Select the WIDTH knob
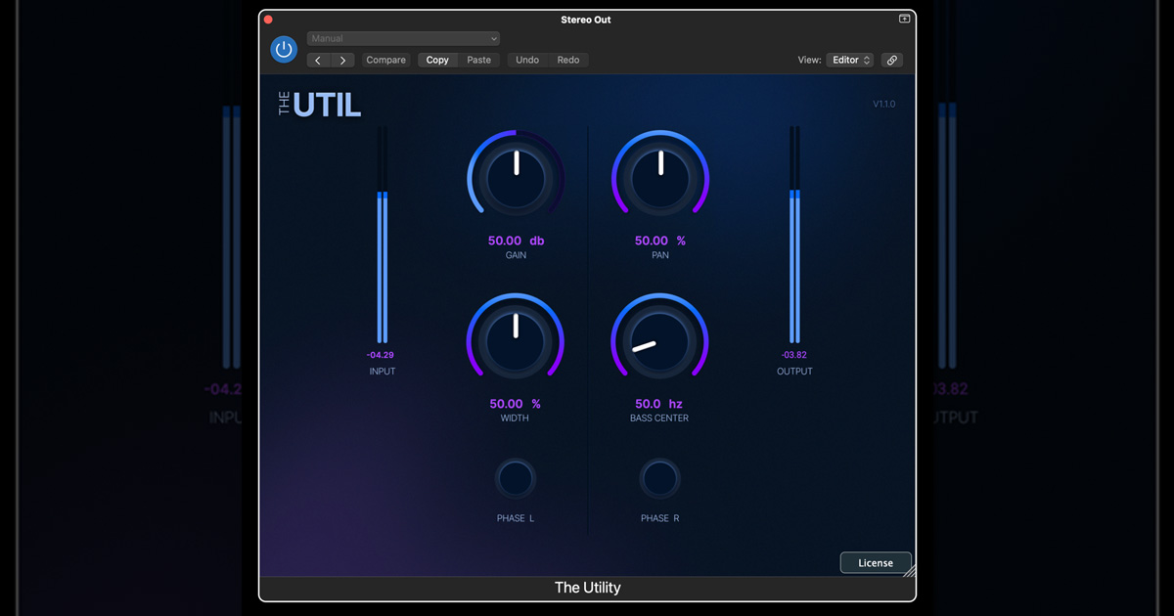Viewport: 1174px width, 616px height. [x=516, y=340]
